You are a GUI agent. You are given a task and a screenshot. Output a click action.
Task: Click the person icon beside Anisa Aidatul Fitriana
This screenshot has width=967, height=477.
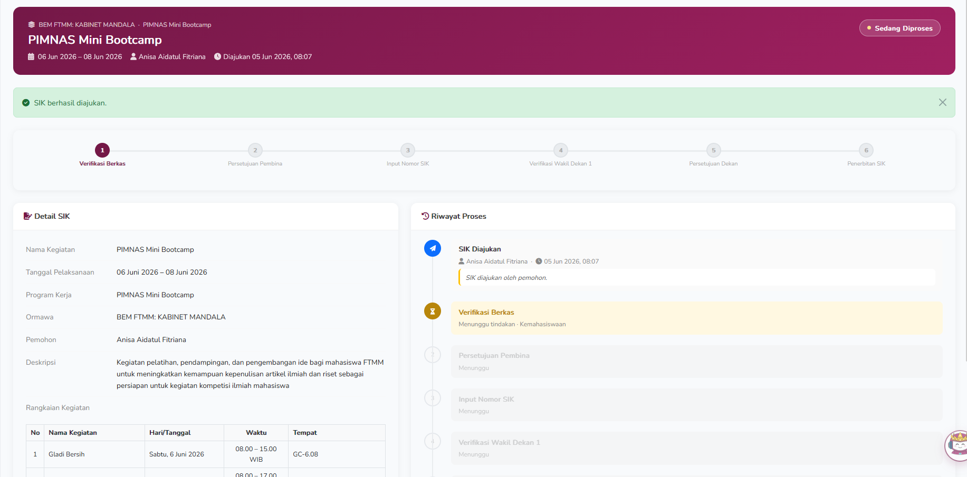point(133,57)
